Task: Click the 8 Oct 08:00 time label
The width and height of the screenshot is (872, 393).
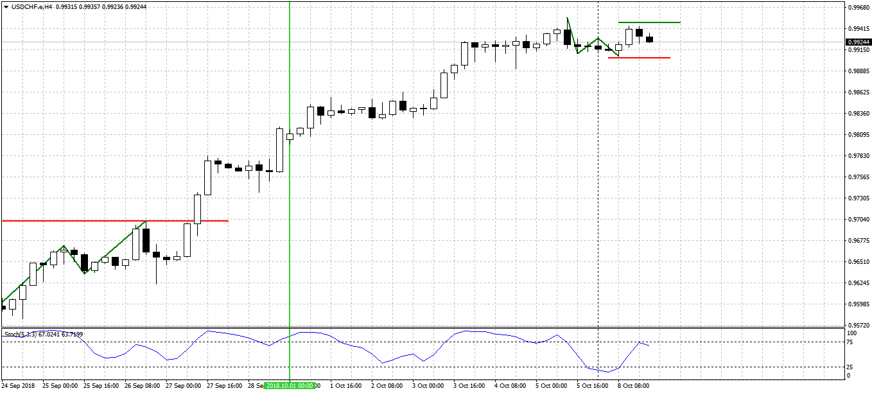Action: tap(634, 385)
